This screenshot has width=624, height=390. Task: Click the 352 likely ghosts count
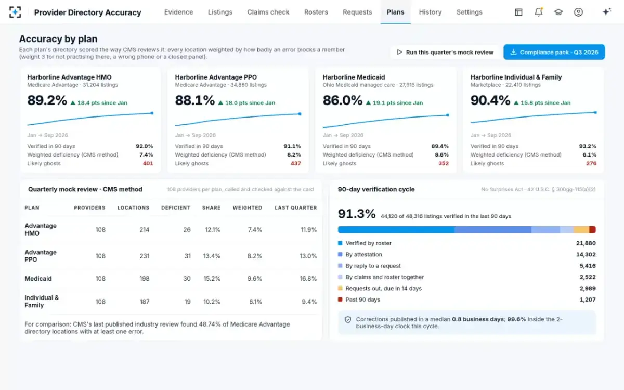[444, 163]
